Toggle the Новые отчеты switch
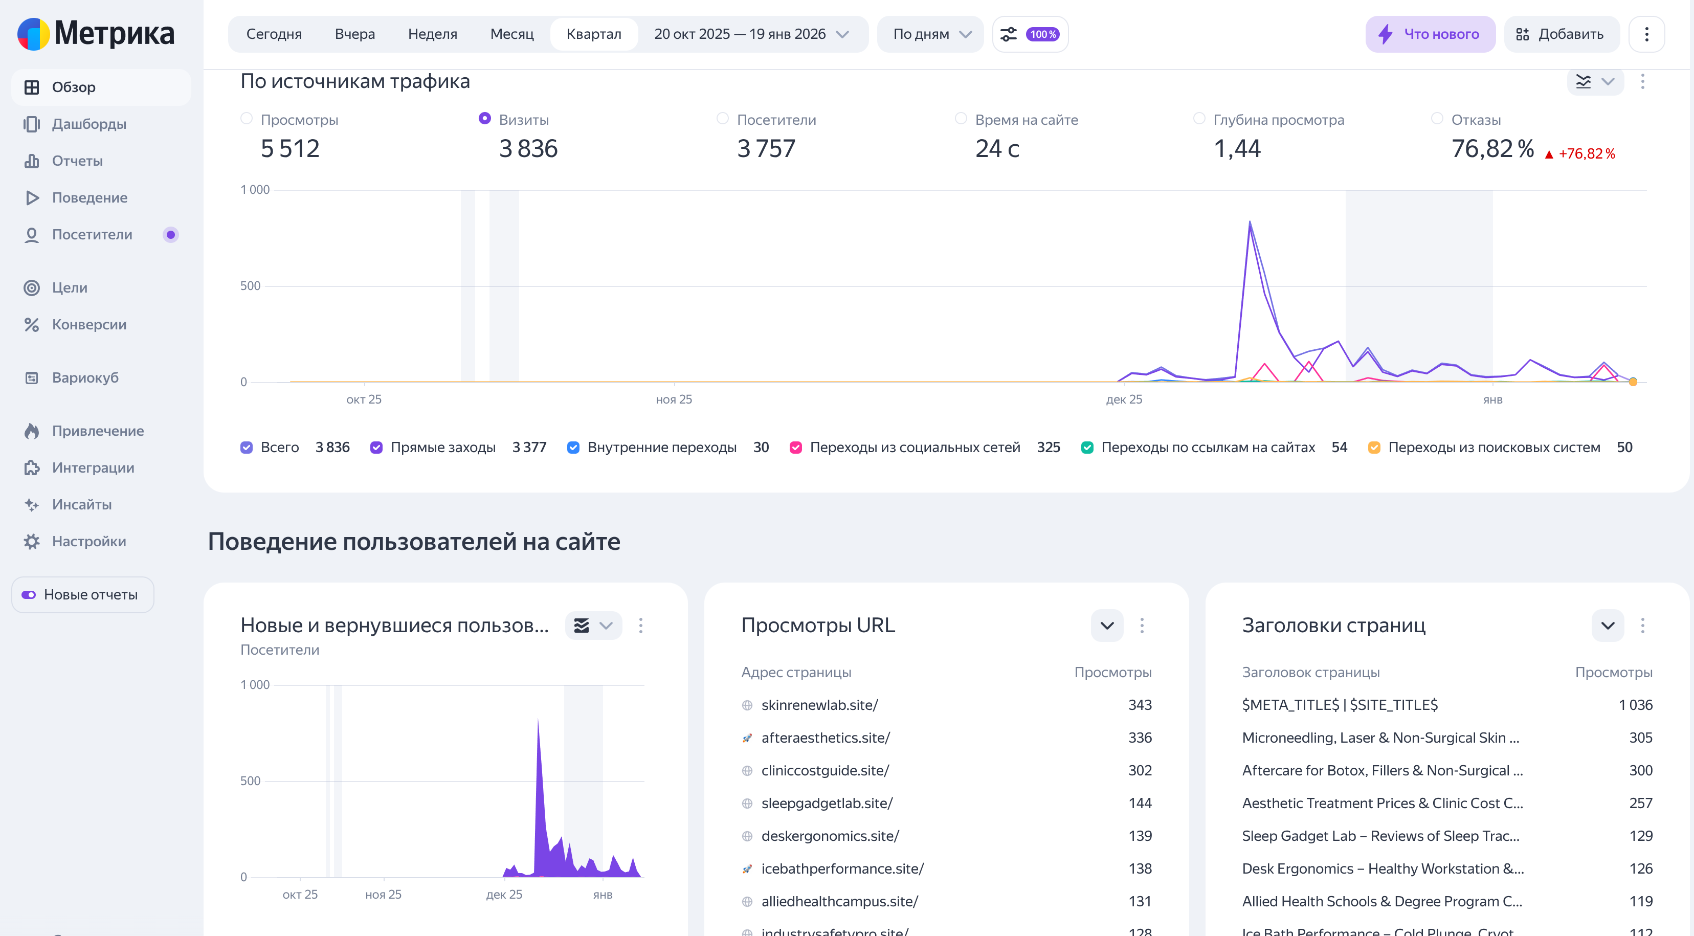 coord(29,595)
